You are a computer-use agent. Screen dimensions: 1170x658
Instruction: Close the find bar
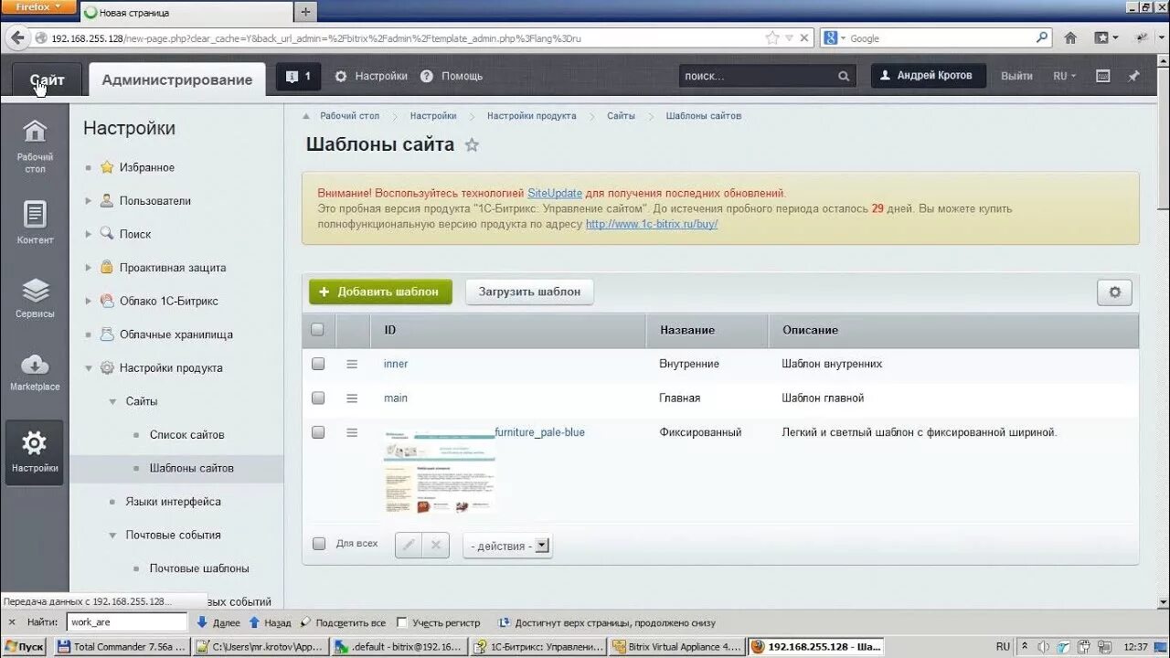[x=11, y=622]
